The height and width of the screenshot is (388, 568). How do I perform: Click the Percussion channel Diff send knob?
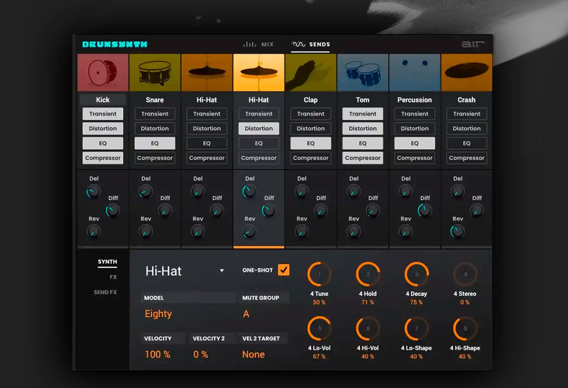click(x=425, y=210)
